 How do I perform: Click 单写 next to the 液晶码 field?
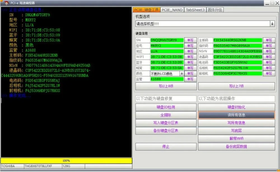(x=269, y=57)
